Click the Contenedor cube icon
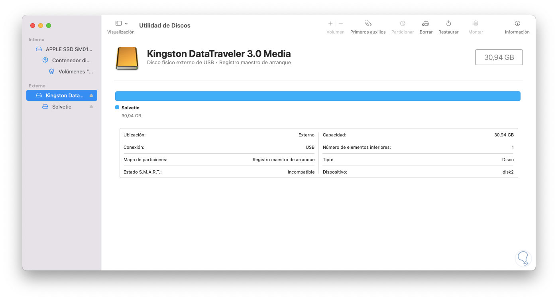 click(x=45, y=60)
